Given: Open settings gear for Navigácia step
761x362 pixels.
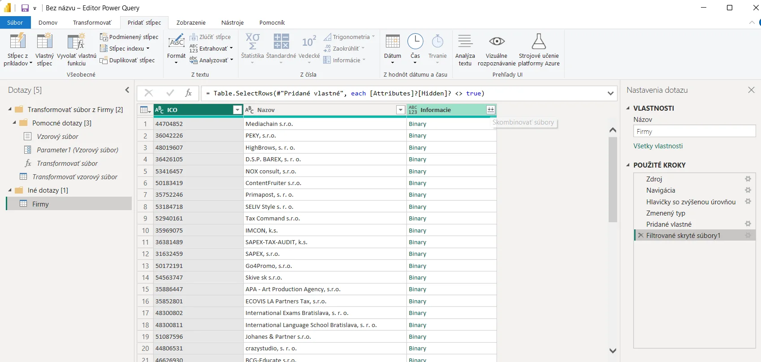Looking at the screenshot, I should coord(748,190).
